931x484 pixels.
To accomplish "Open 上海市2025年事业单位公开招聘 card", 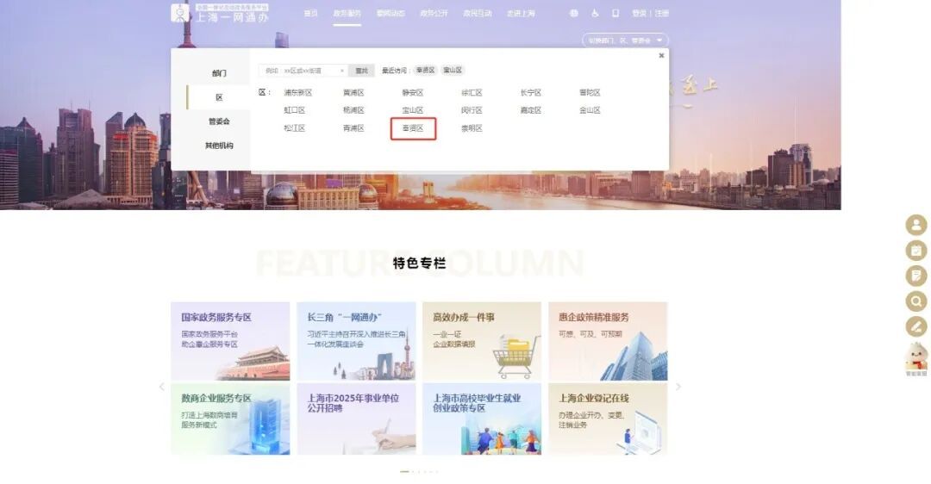I will coord(356,419).
